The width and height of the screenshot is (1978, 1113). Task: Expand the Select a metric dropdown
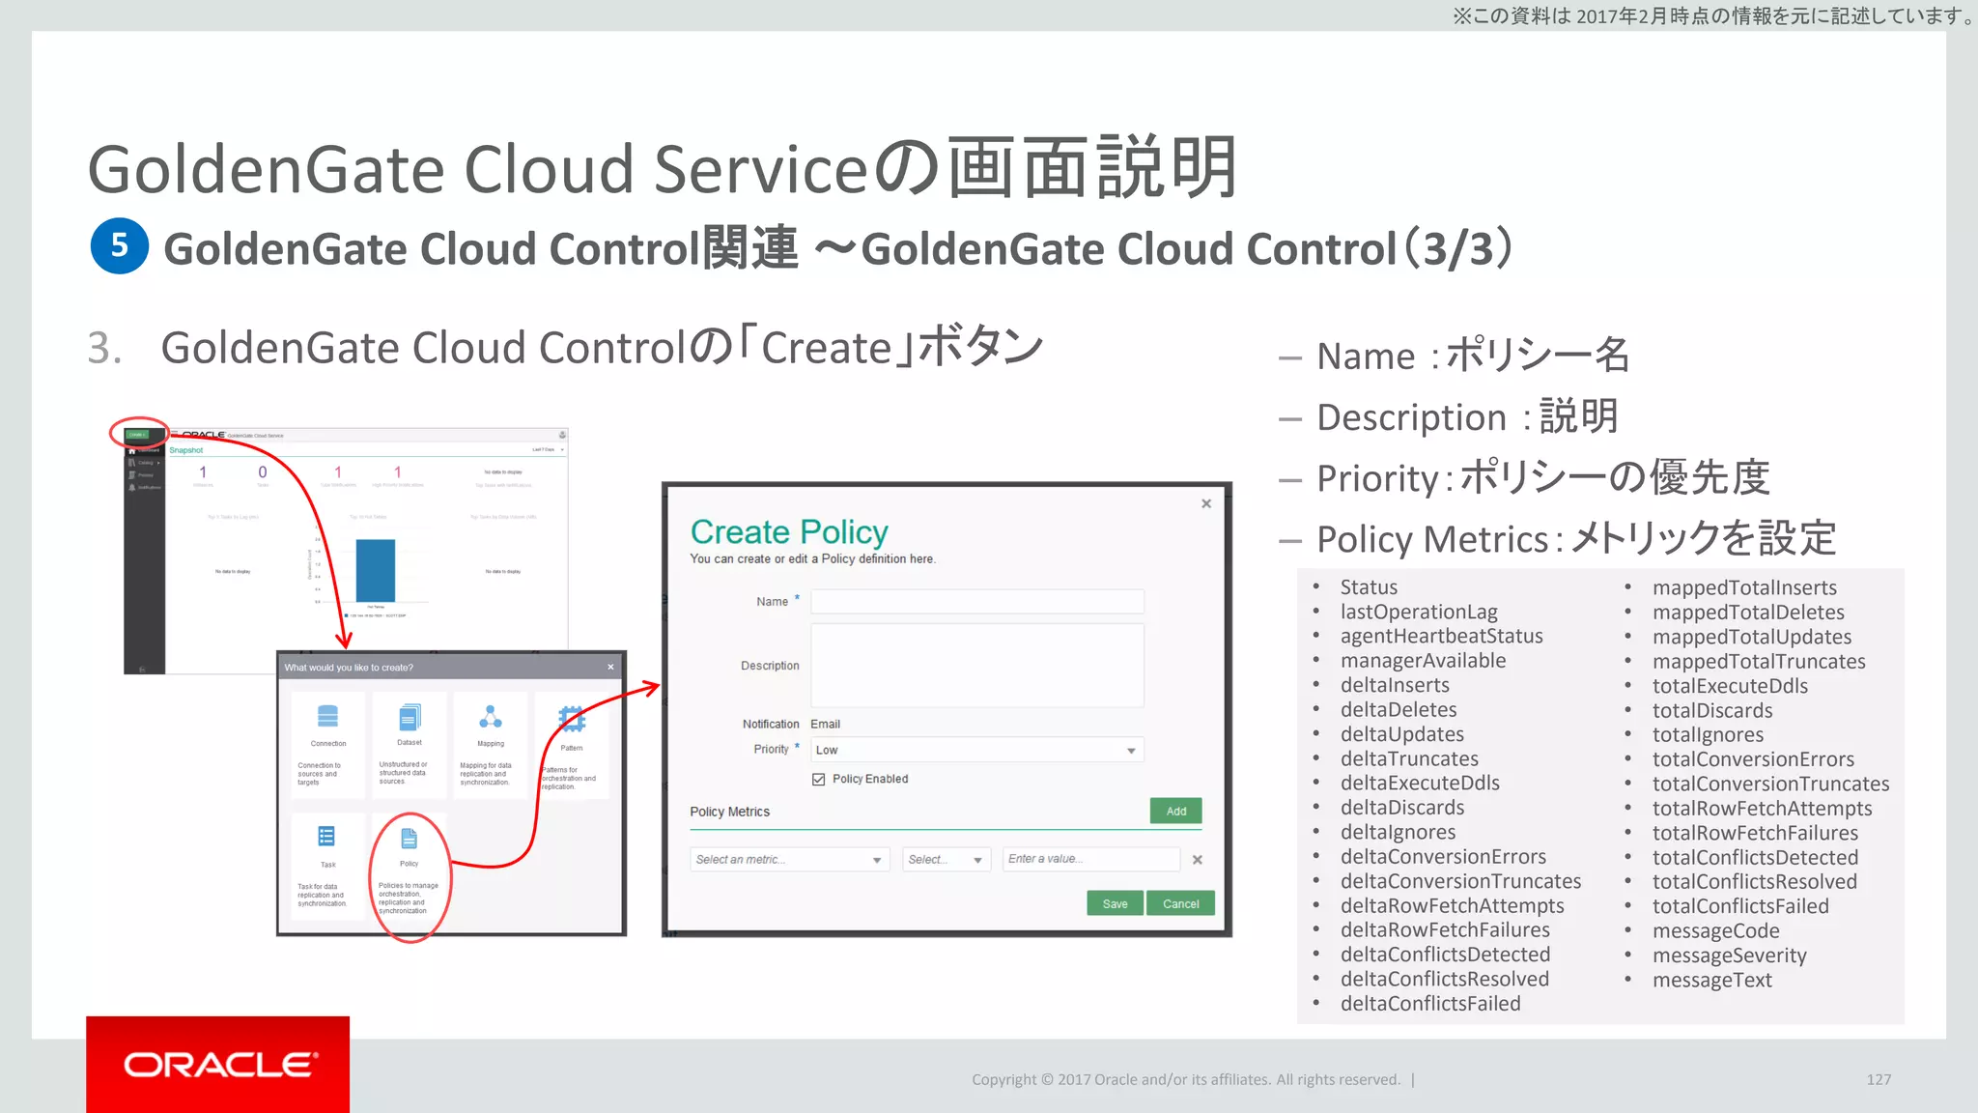coord(788,860)
